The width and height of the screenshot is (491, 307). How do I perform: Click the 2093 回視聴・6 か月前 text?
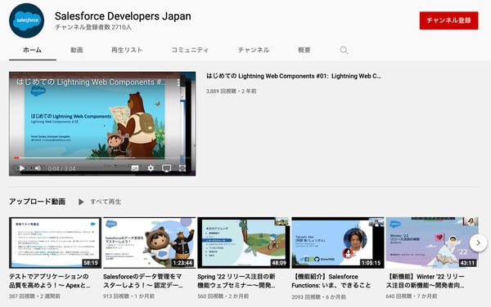[x=319, y=296]
